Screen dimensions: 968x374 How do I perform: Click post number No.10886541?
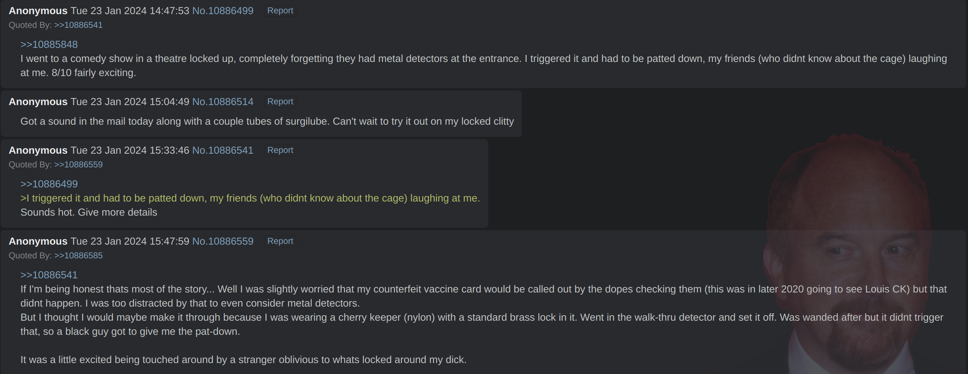click(x=223, y=150)
